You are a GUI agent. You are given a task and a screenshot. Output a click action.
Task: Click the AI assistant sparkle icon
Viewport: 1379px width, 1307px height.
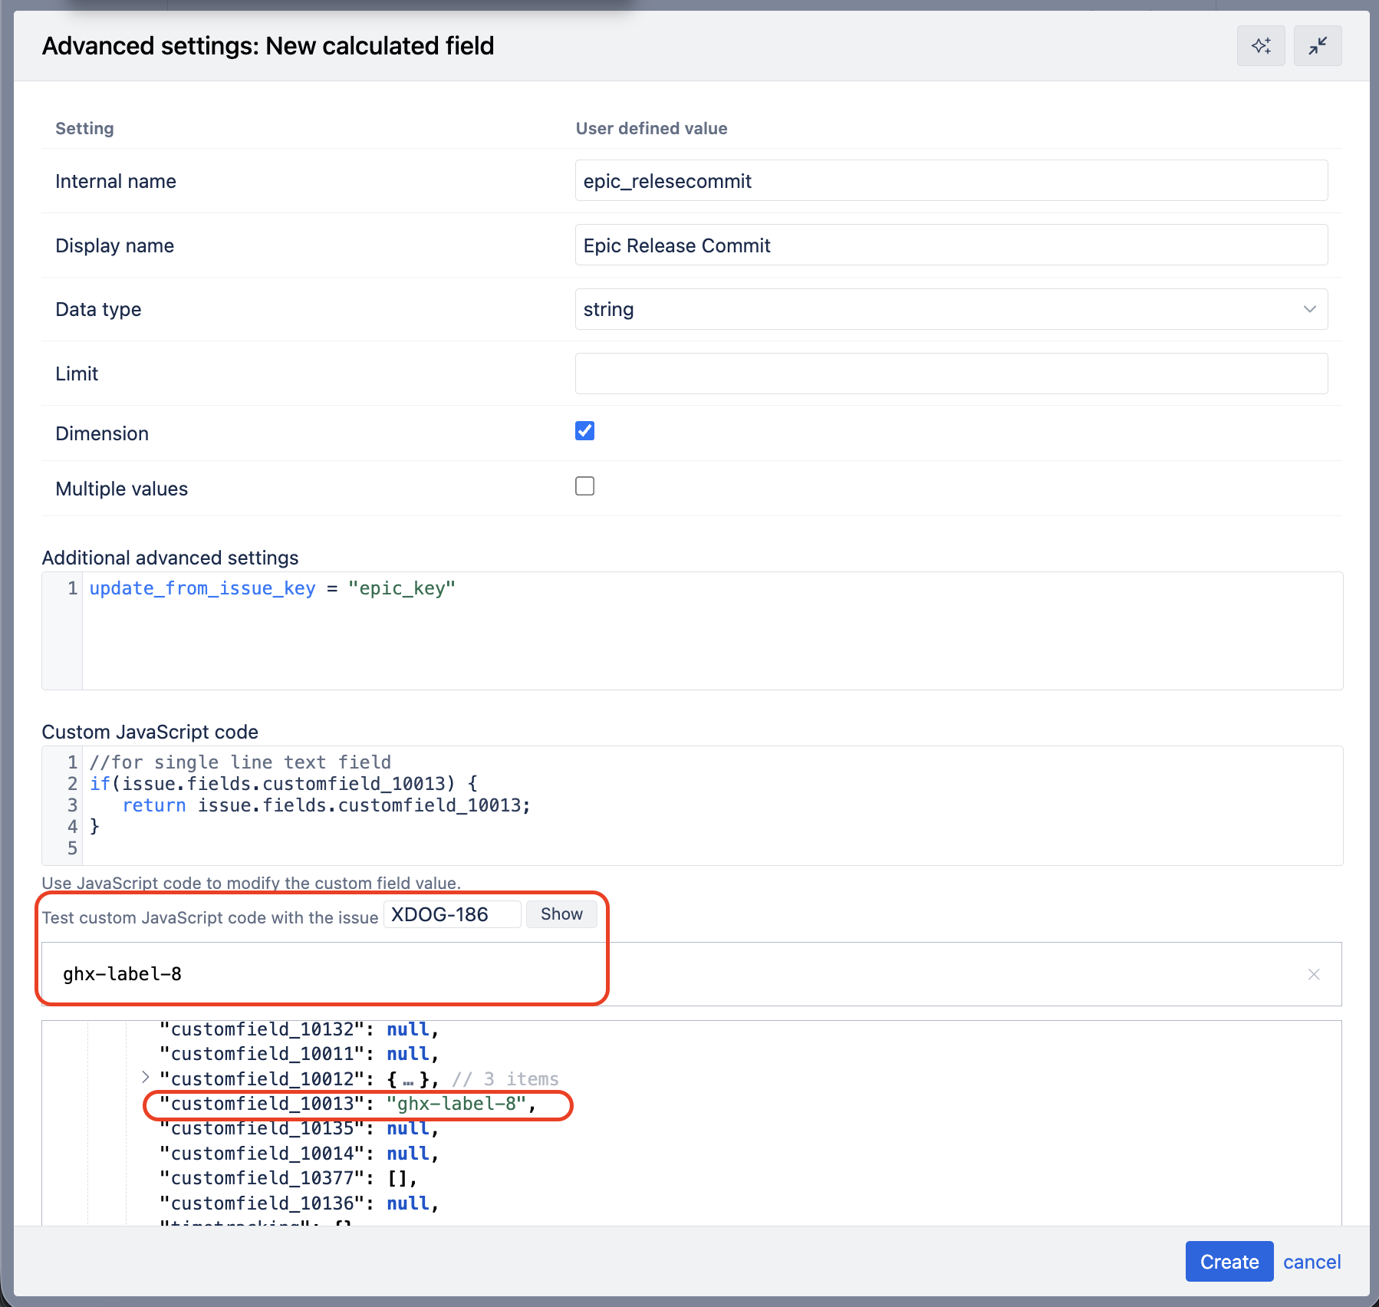(1260, 46)
